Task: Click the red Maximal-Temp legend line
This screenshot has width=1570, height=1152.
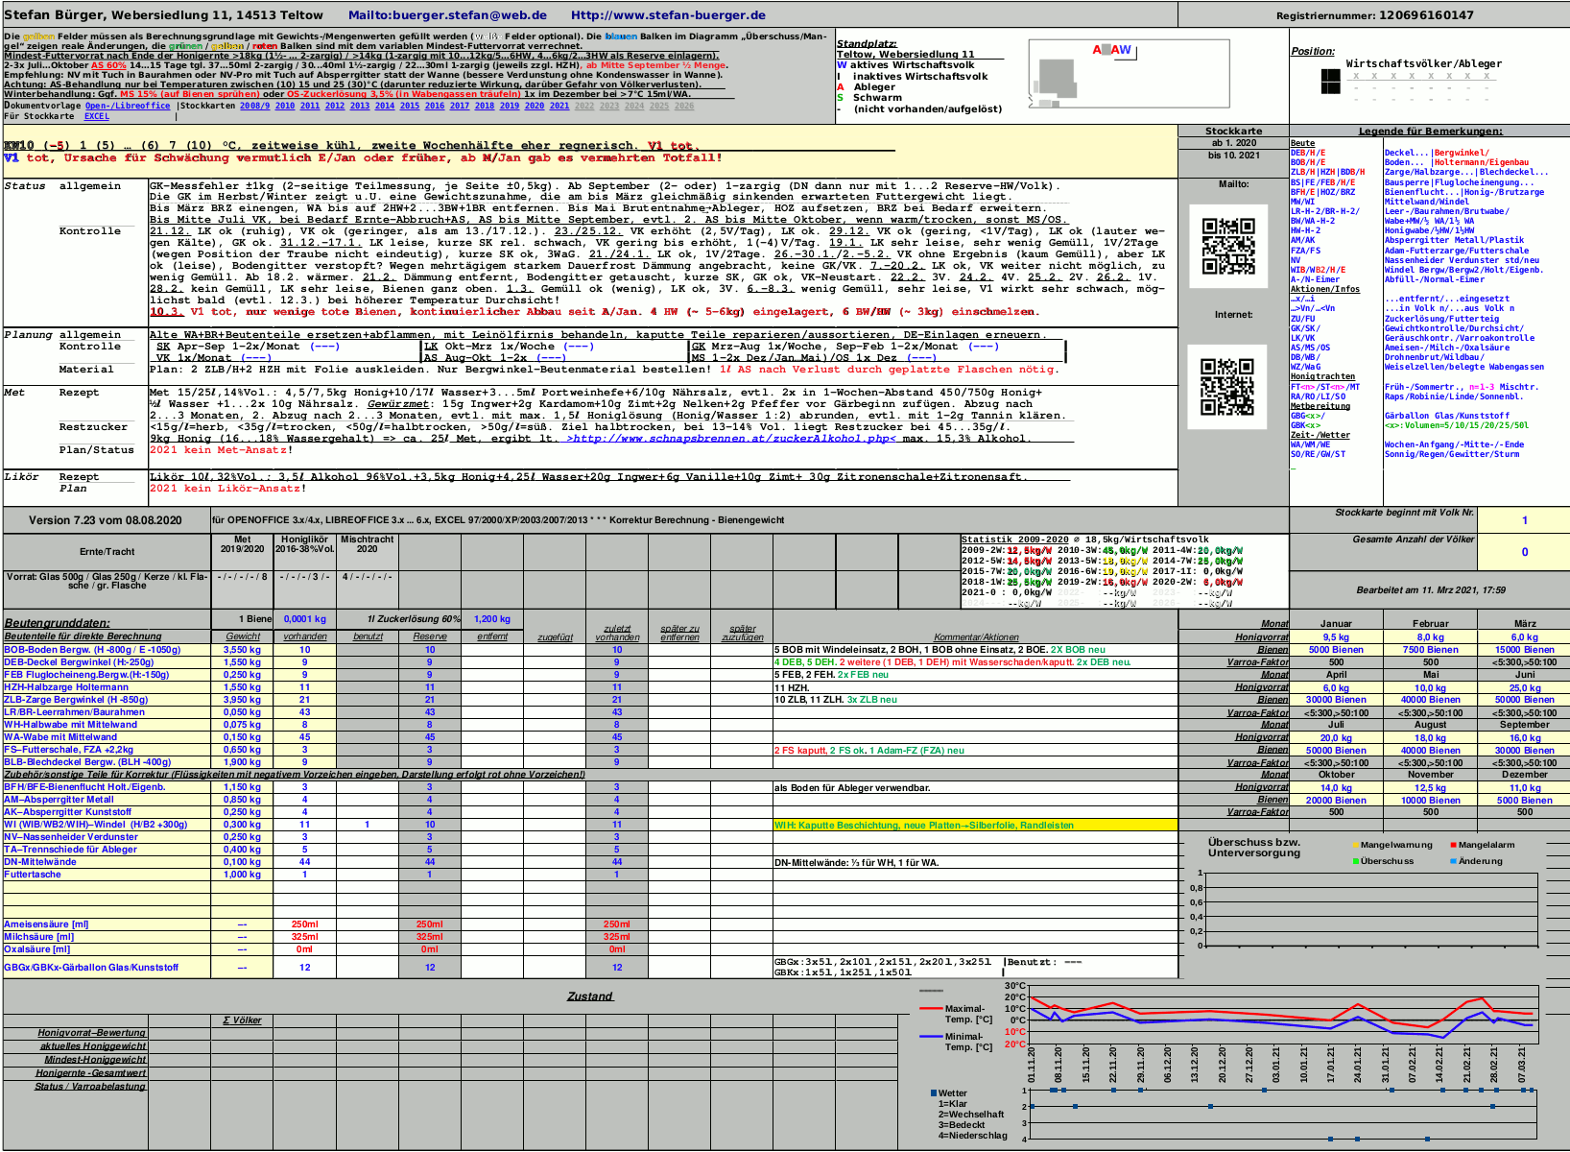Action: (931, 1009)
